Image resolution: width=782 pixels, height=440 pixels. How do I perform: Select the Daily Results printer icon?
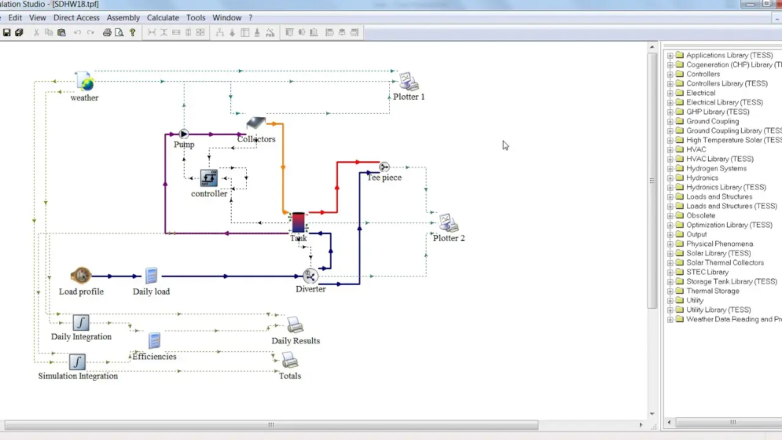pyautogui.click(x=295, y=325)
